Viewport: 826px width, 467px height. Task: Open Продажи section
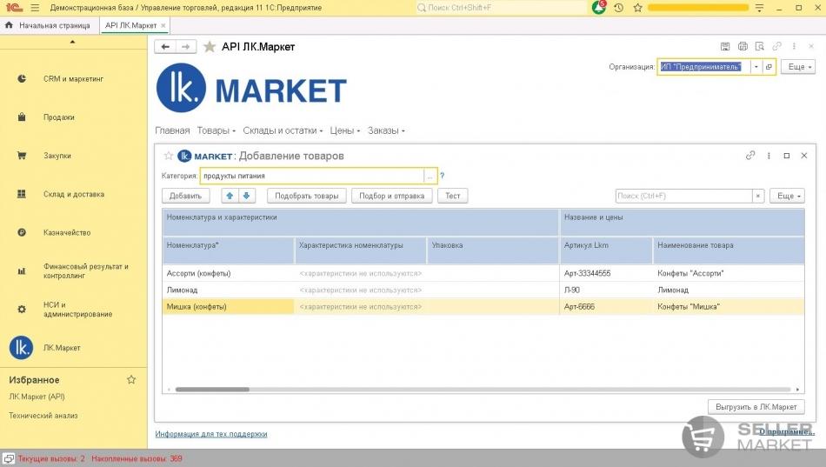tap(59, 117)
